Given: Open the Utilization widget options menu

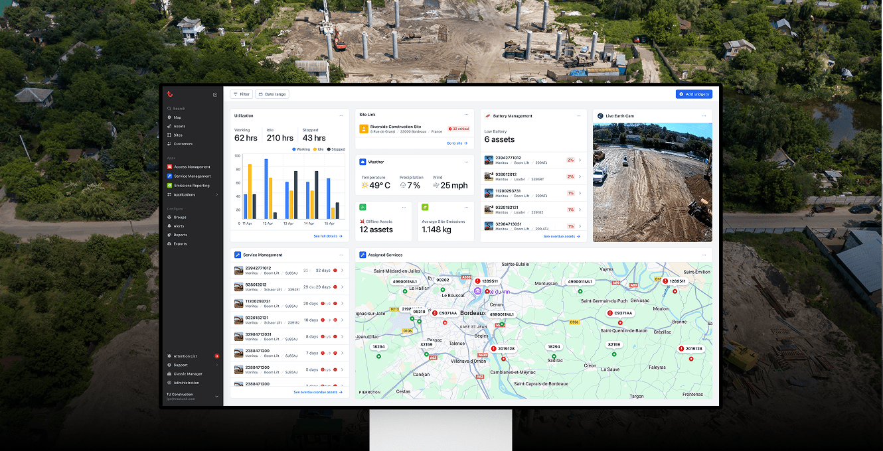Looking at the screenshot, I should click(x=342, y=115).
